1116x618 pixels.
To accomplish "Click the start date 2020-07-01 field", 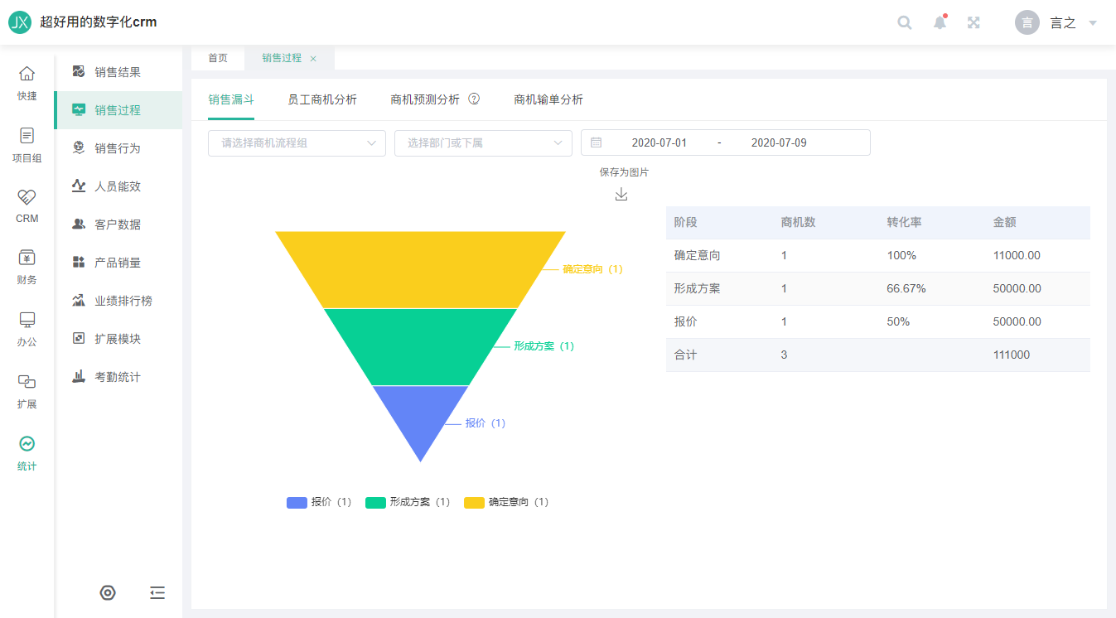I will [x=659, y=142].
